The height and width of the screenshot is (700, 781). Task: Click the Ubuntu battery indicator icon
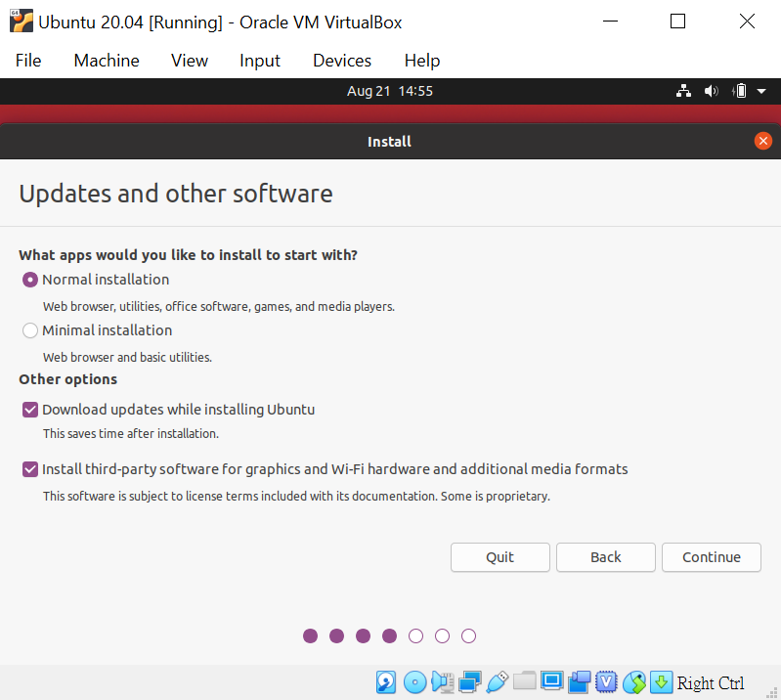739,91
